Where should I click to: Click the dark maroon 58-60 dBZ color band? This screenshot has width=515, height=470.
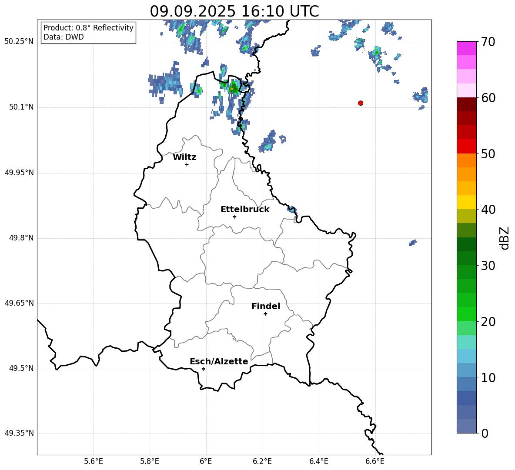click(467, 105)
